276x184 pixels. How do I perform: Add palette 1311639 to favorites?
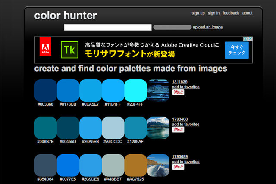click(x=185, y=87)
